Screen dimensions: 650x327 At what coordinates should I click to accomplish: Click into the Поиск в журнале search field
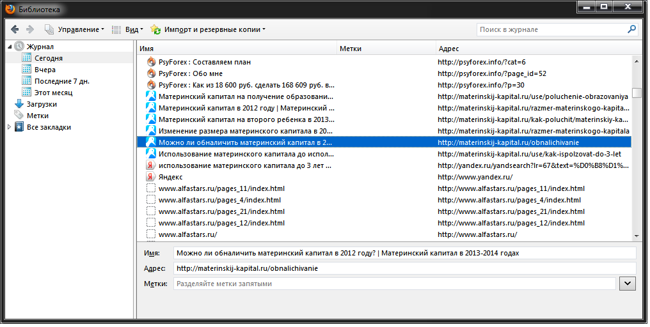tap(551, 29)
